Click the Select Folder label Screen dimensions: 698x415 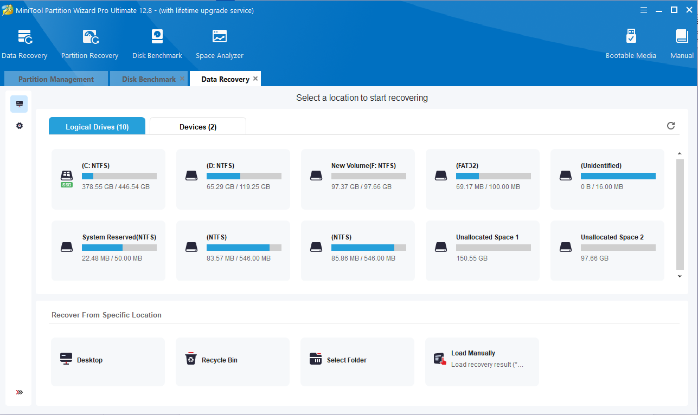[x=347, y=360]
